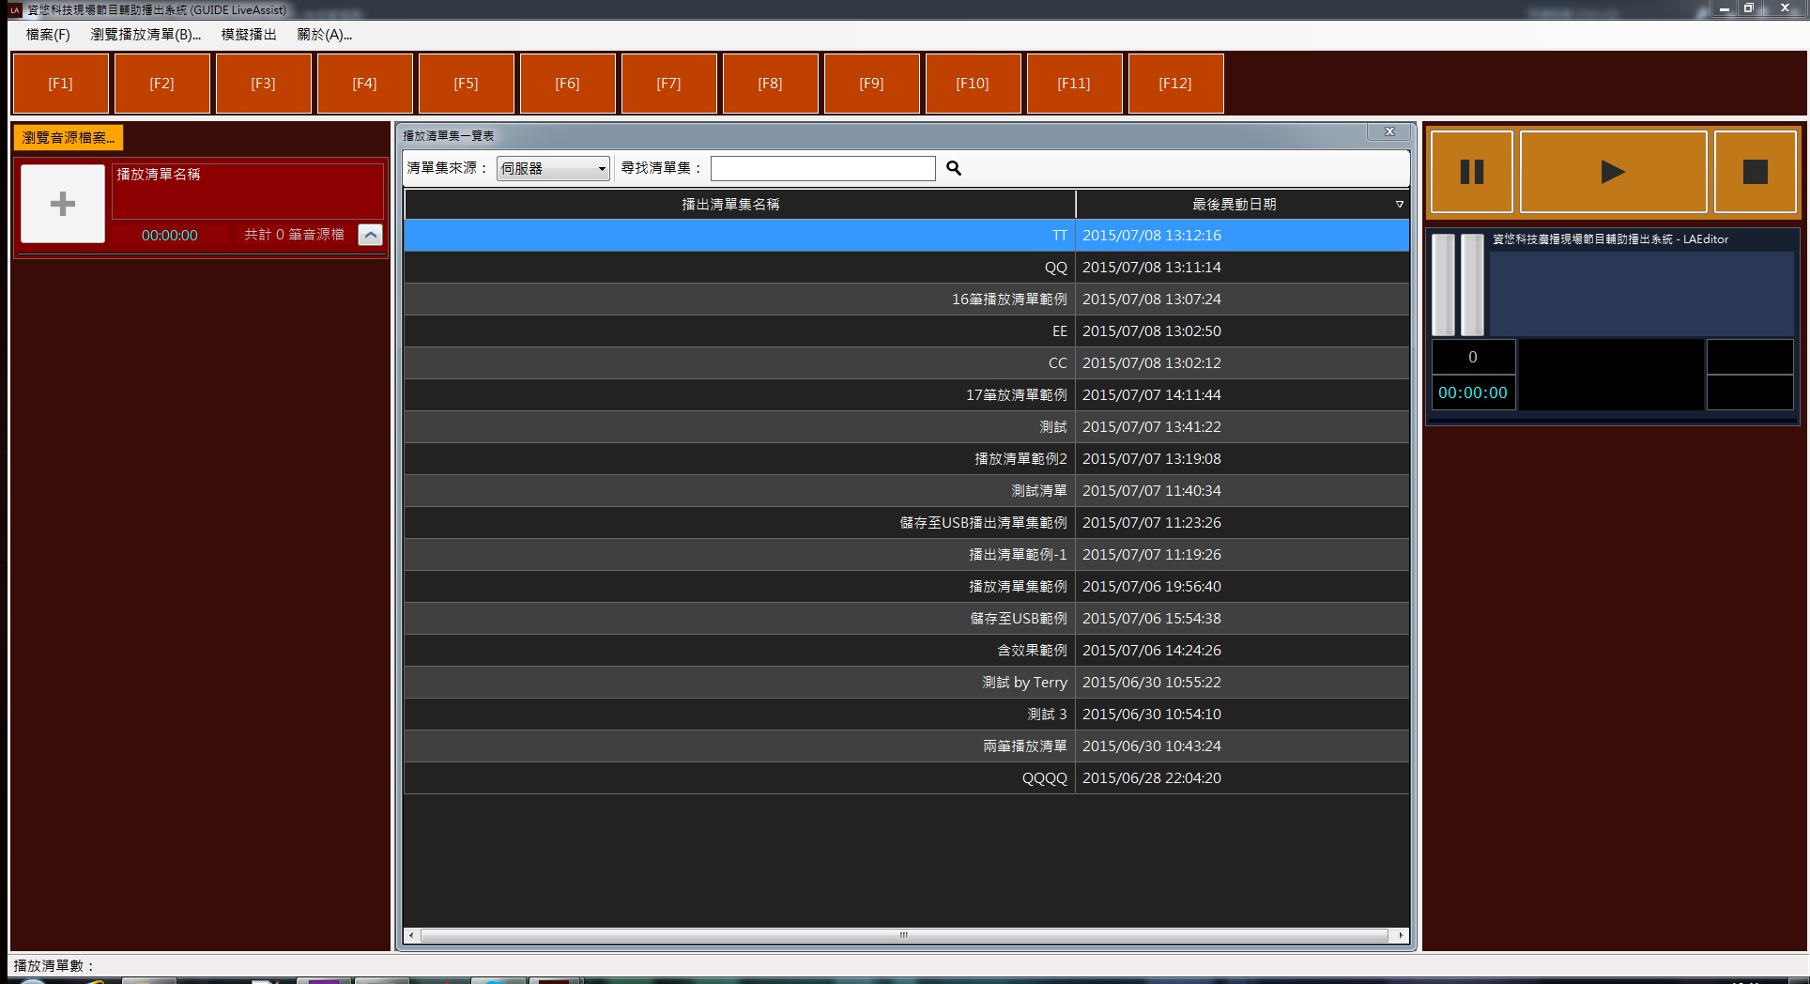The width and height of the screenshot is (1810, 984).
Task: Click the magnifier search icon
Action: (954, 168)
